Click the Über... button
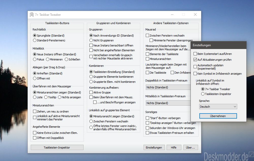Screen dimensions: 254x161 click(190, 147)
